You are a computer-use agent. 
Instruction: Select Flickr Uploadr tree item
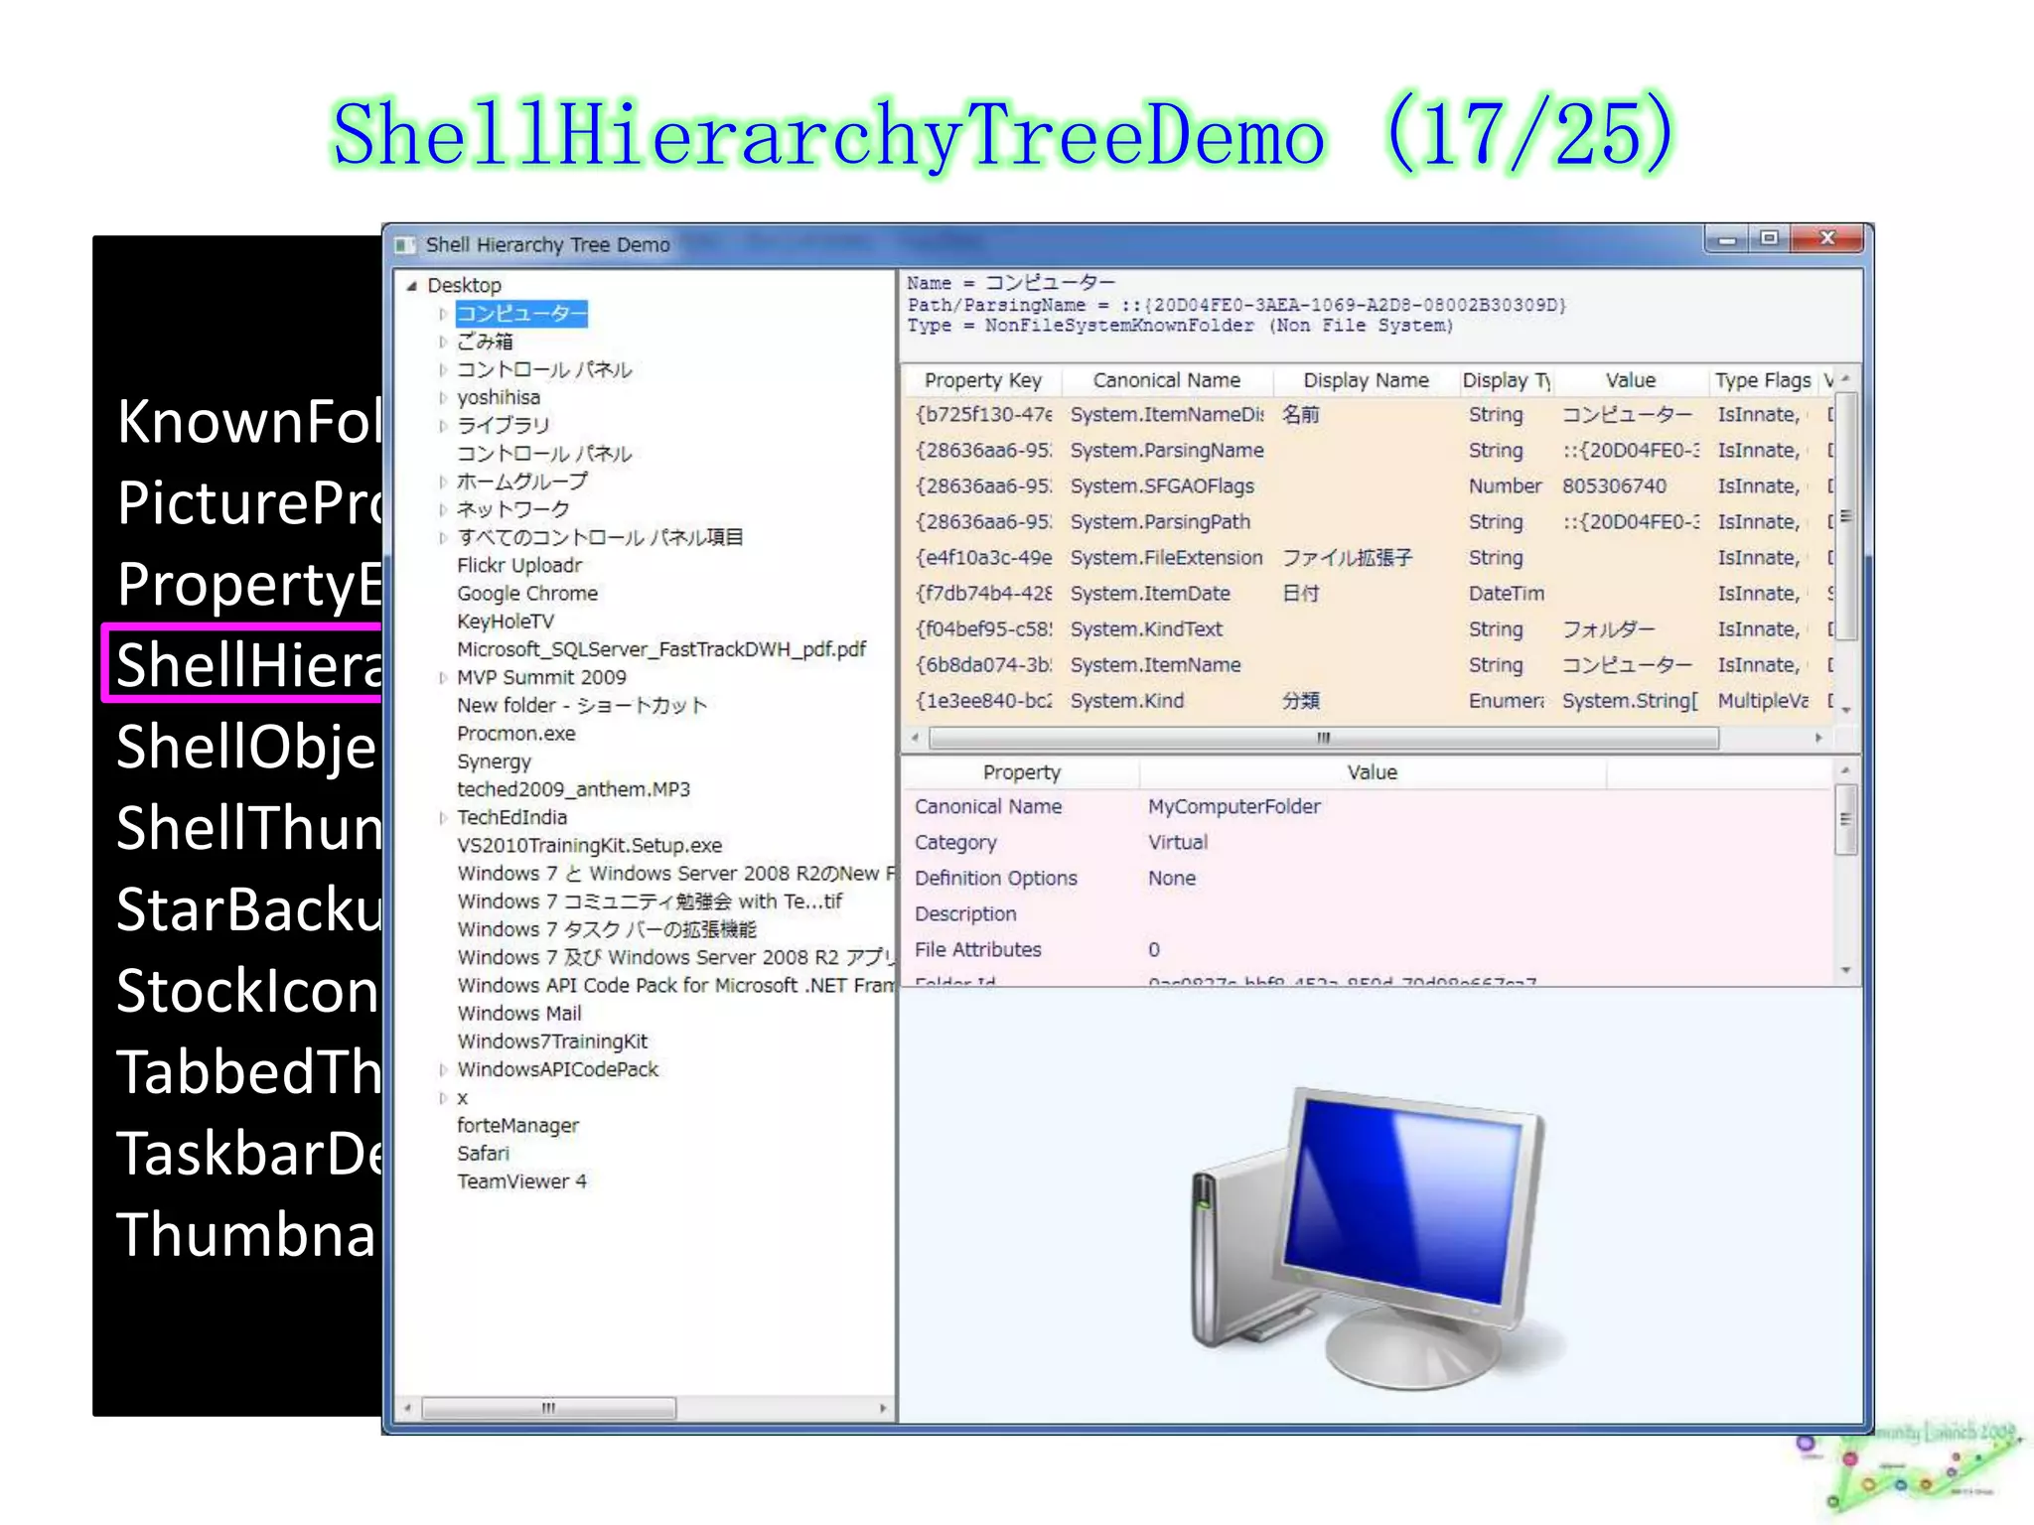pos(519,566)
